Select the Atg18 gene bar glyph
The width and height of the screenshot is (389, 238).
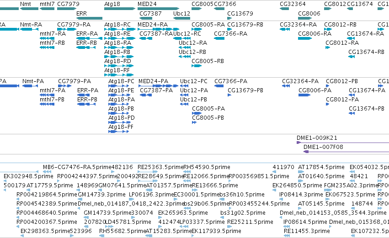click(120, 9)
